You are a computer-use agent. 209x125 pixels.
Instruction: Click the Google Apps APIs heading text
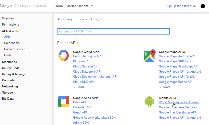point(86,98)
